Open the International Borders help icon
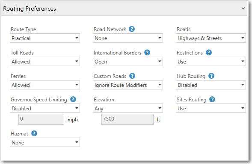252x164 pixels. click(147, 52)
